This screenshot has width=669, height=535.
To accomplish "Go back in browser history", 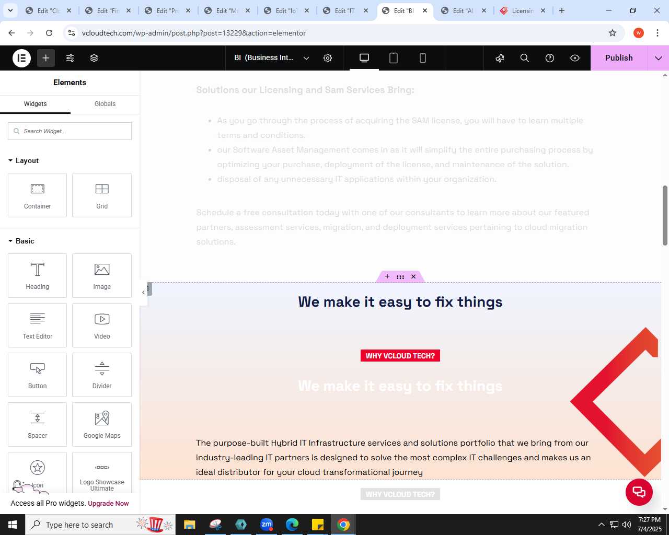I will pos(11,33).
